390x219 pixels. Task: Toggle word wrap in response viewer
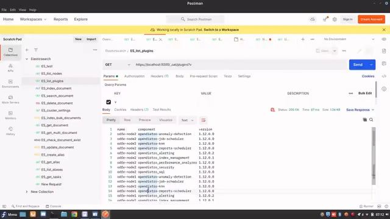pyautogui.click(x=203, y=120)
